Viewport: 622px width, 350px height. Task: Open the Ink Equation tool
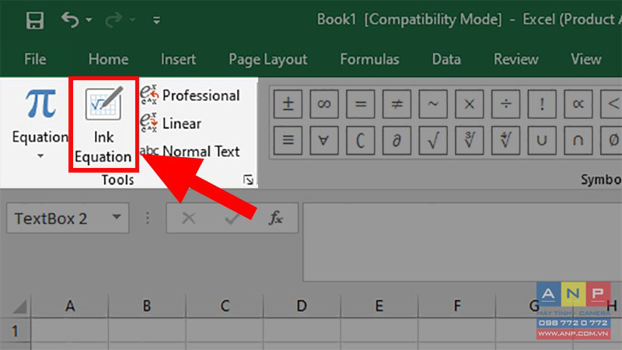pyautogui.click(x=103, y=124)
